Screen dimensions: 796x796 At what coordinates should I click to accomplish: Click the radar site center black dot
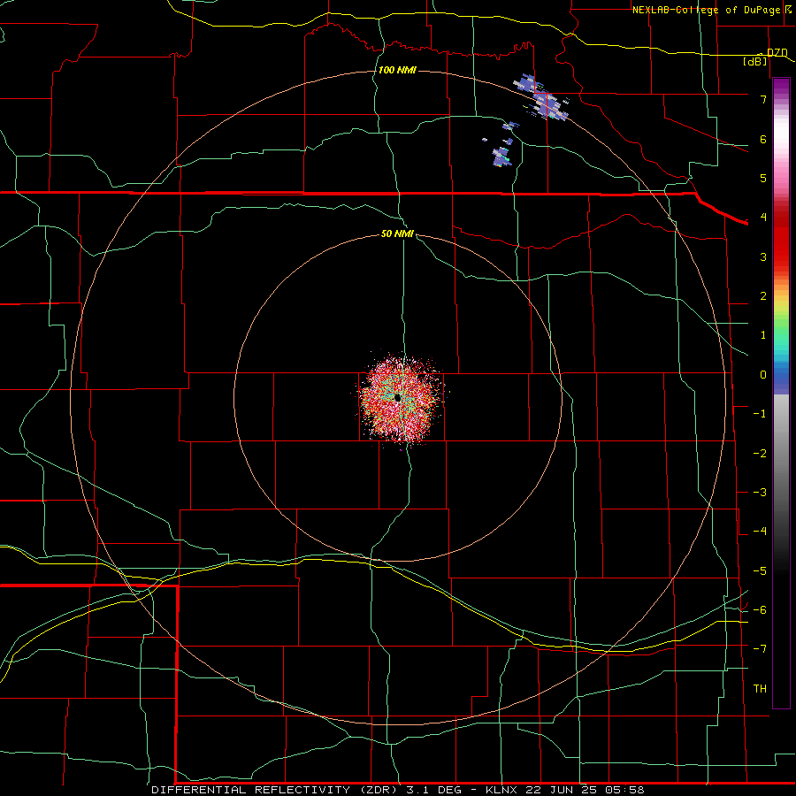[x=397, y=397]
